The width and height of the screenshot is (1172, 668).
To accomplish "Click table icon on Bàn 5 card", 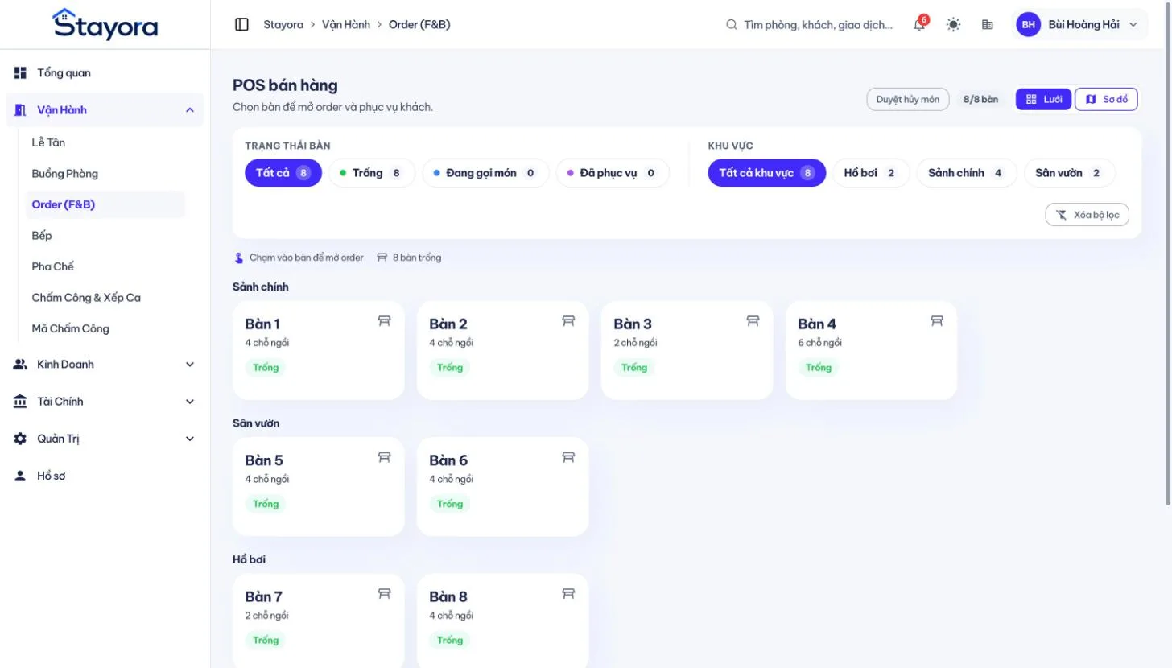I will point(384,457).
